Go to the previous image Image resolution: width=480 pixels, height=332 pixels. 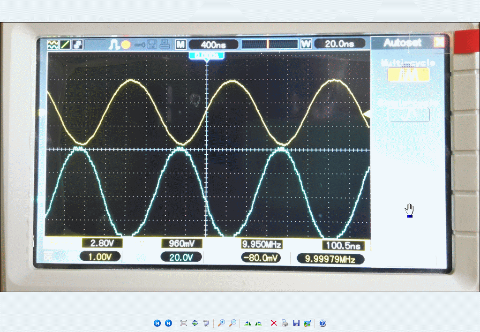pyautogui.click(x=157, y=323)
